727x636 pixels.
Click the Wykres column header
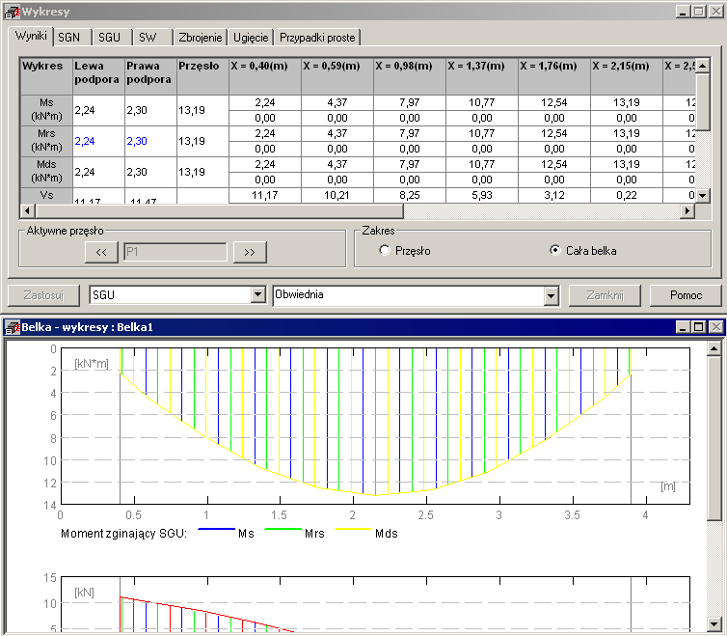tap(46, 76)
